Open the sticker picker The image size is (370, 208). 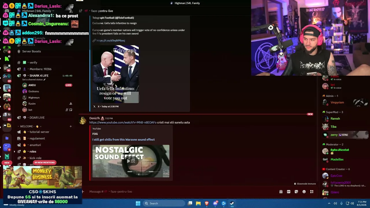(x=296, y=192)
